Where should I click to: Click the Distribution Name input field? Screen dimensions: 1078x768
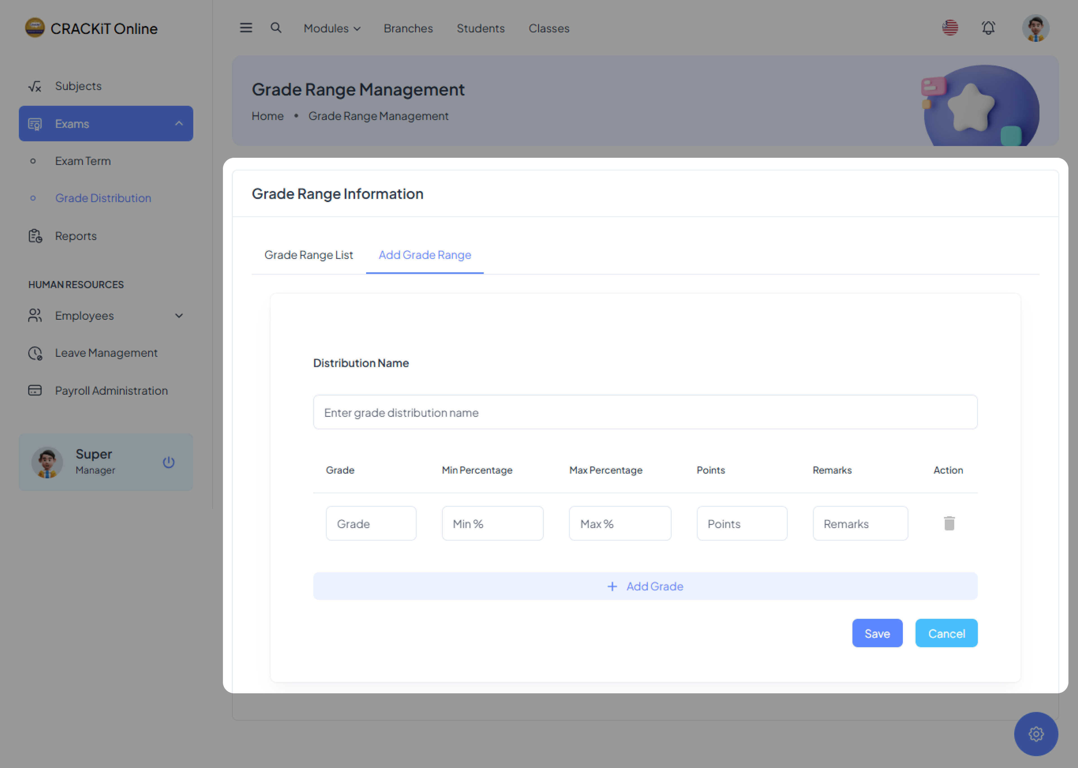(x=645, y=412)
